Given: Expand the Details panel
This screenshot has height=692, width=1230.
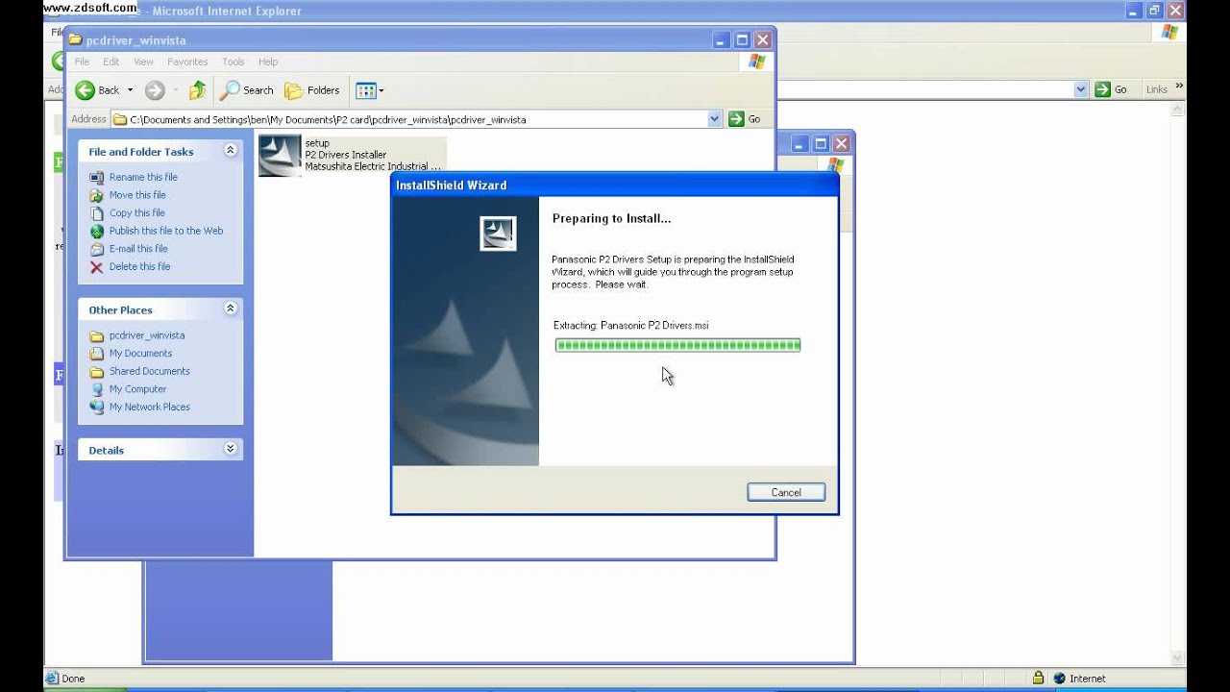Looking at the screenshot, I should pos(230,449).
